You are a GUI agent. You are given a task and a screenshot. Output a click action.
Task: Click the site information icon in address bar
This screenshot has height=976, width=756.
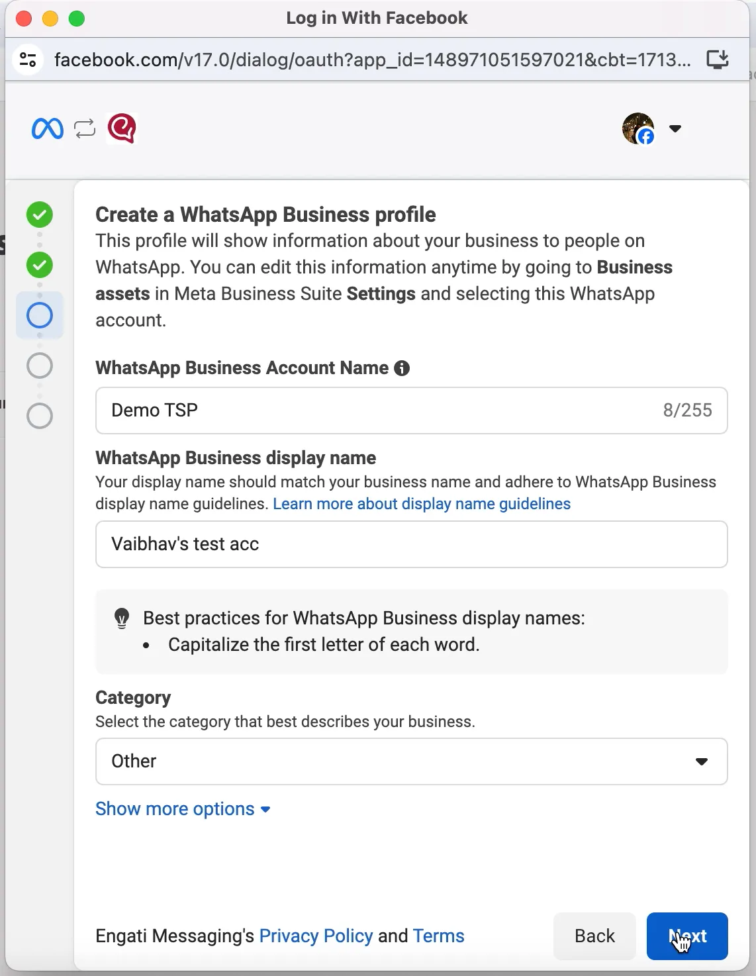(28, 60)
